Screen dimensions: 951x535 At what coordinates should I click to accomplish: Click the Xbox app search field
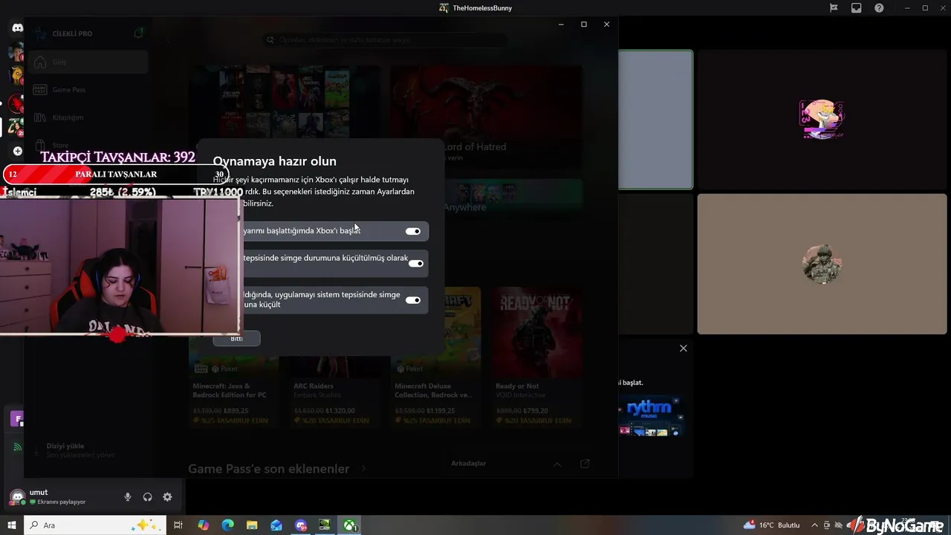coord(386,40)
